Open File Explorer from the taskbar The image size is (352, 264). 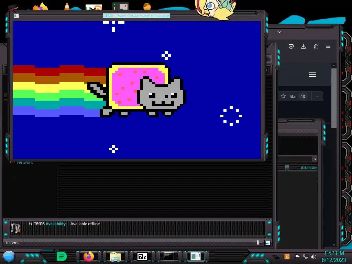coord(115,257)
